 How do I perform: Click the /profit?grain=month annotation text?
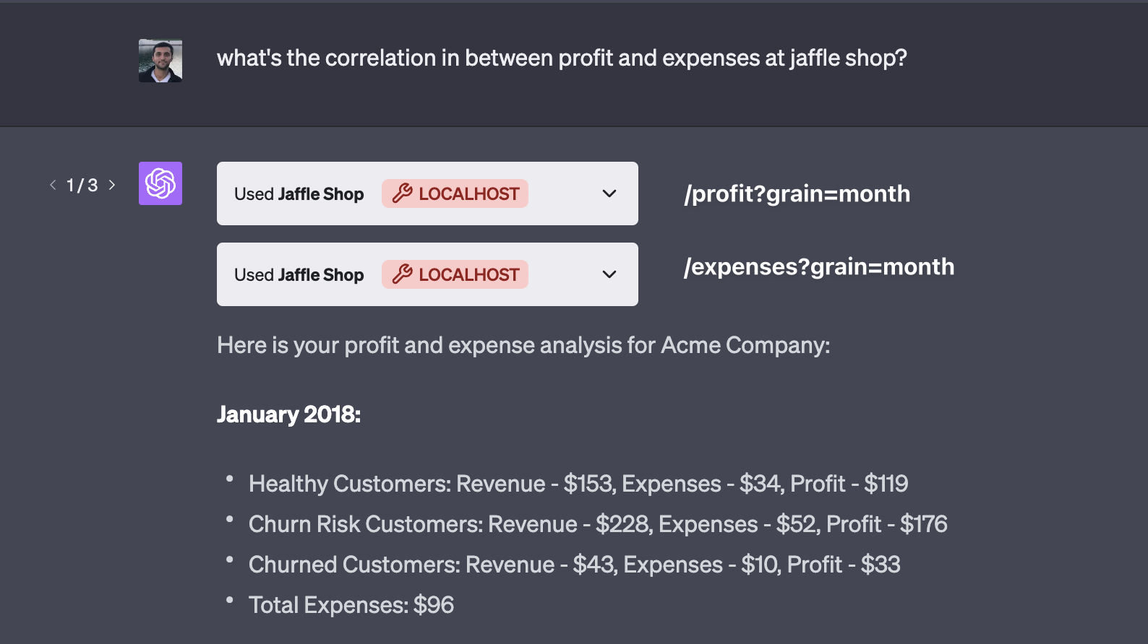click(x=797, y=193)
